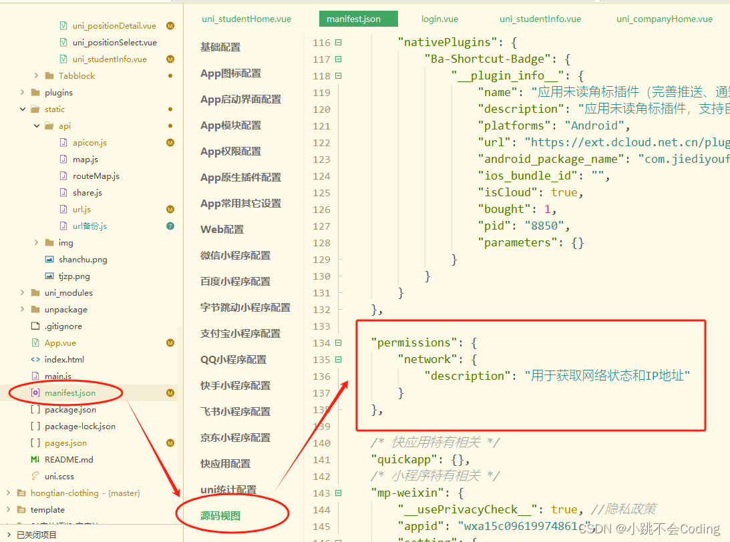Switch to the uni_companyHome.vue tab

click(665, 19)
